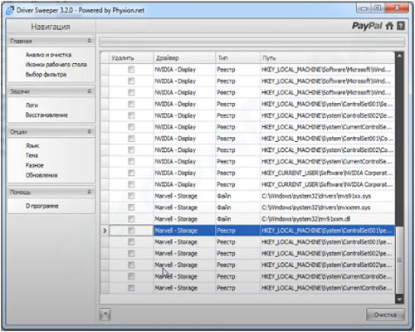Open the PayPal donation logo

(367, 27)
